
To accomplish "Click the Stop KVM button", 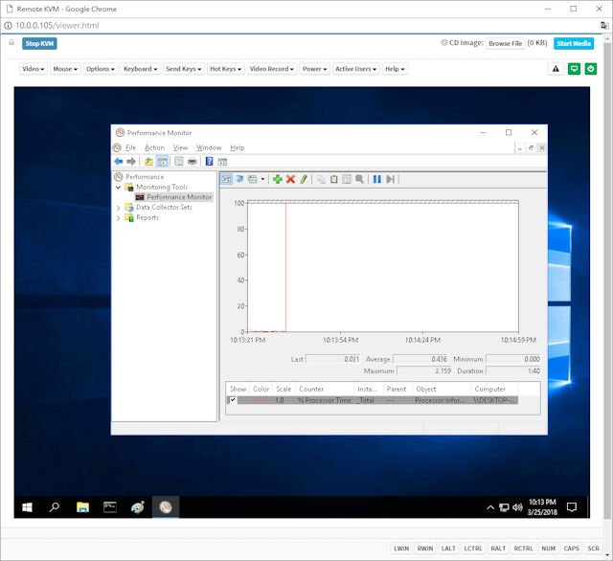I will 39,43.
